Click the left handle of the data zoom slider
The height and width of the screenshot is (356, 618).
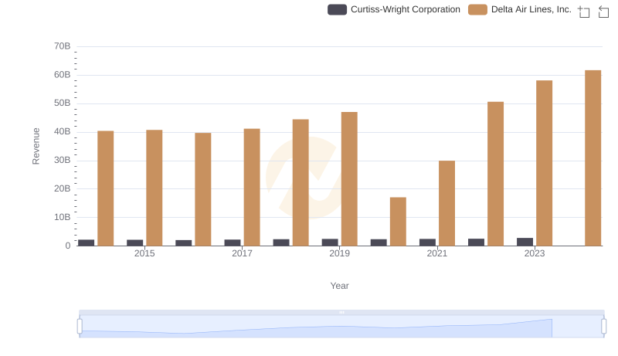click(x=80, y=327)
